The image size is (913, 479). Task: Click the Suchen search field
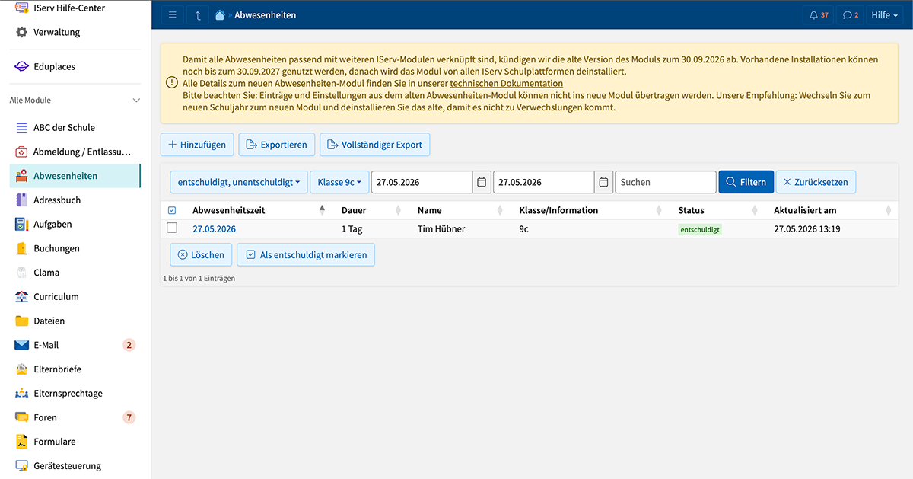(666, 182)
